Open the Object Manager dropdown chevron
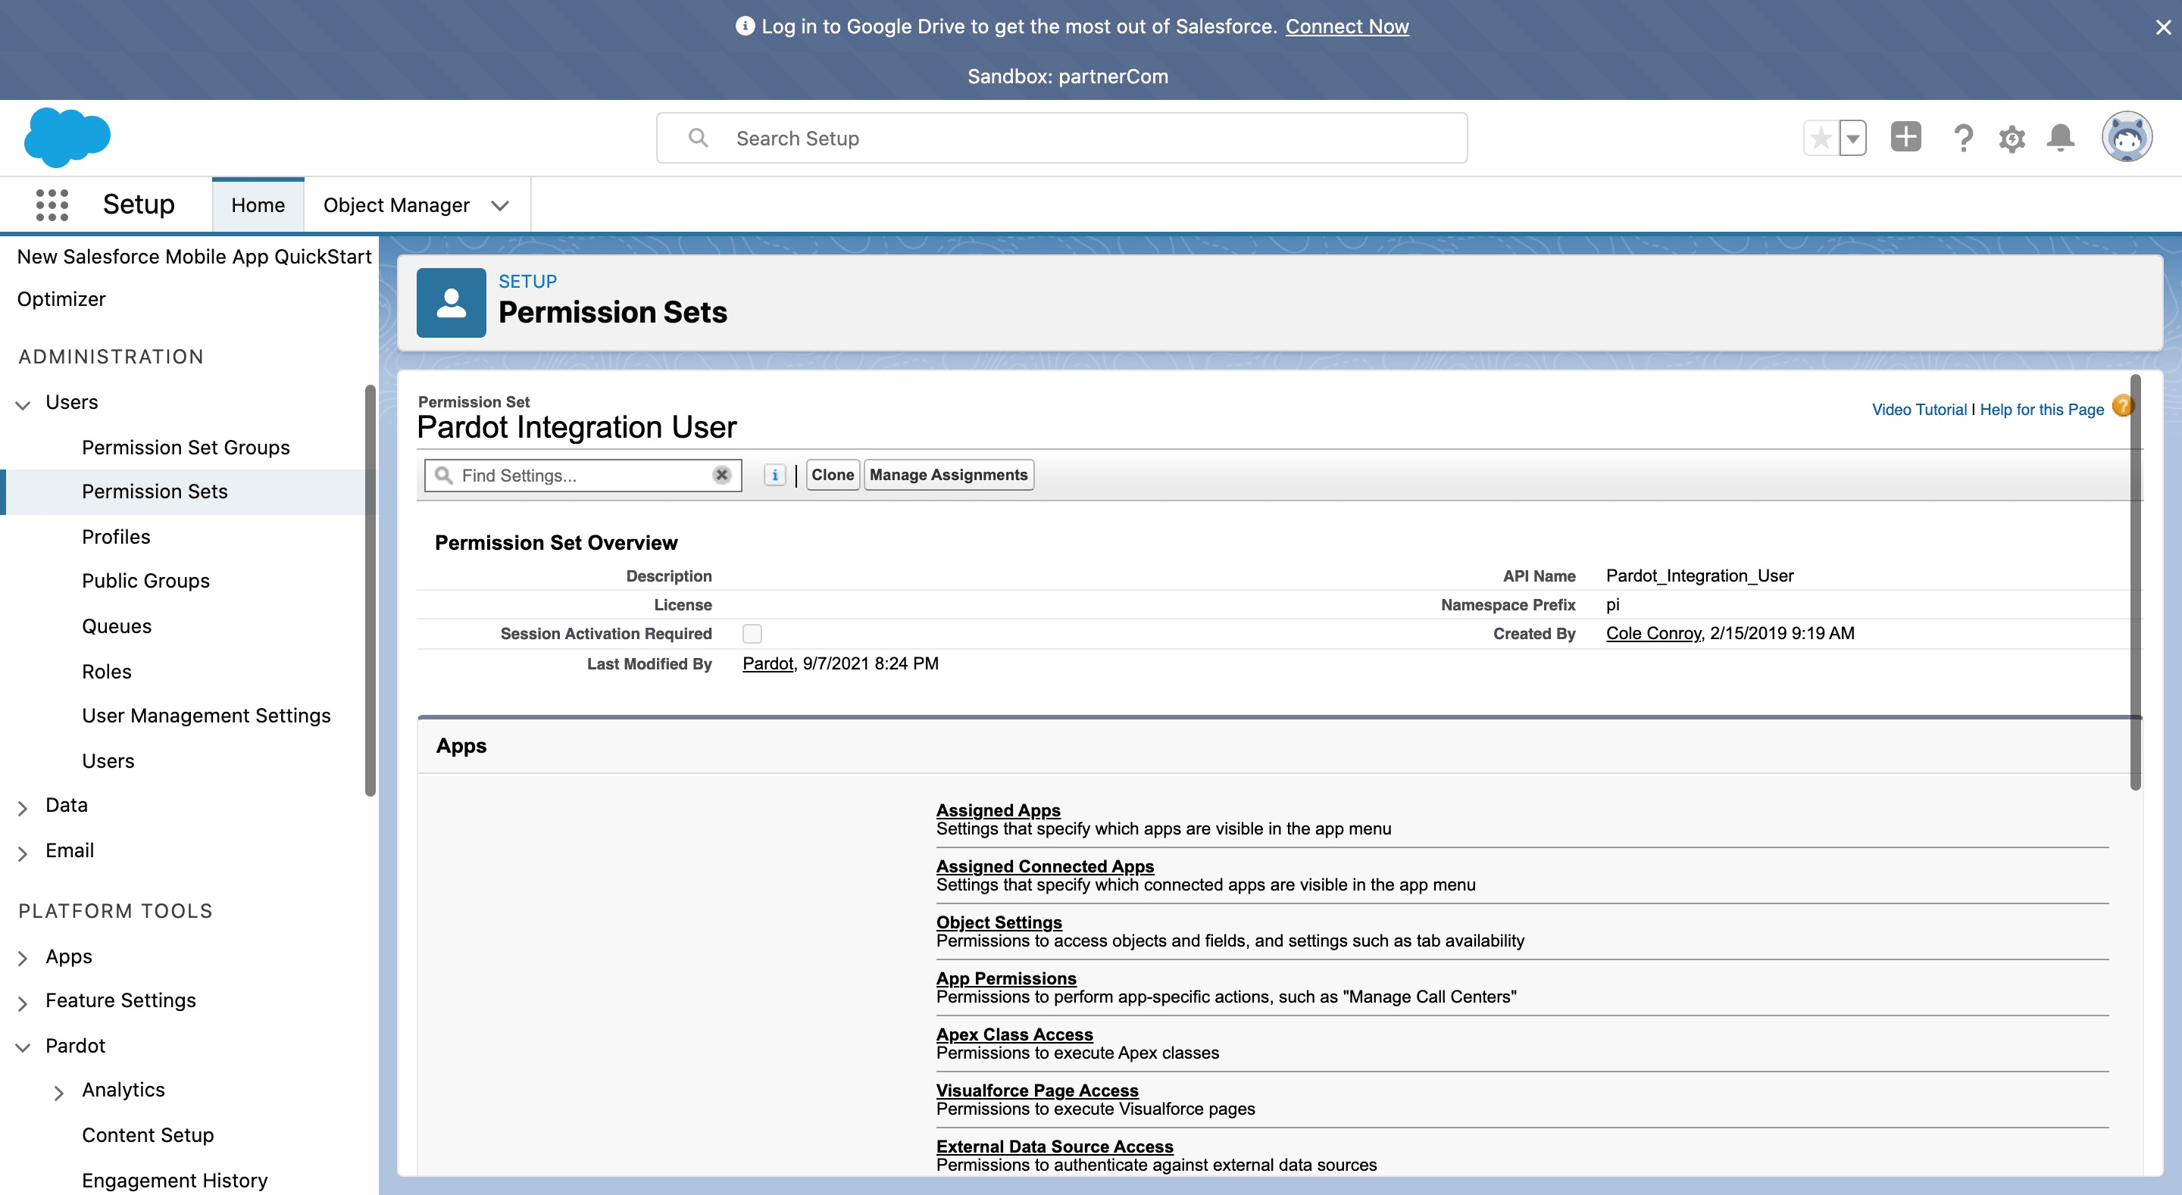 pyautogui.click(x=501, y=205)
